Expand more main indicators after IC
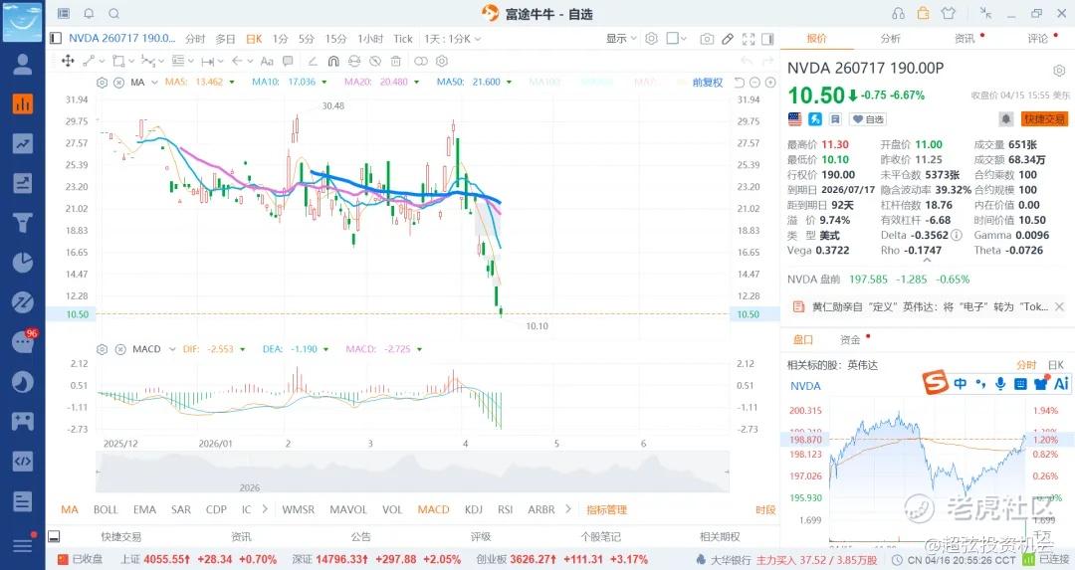This screenshot has width=1075, height=570. pyautogui.click(x=264, y=509)
